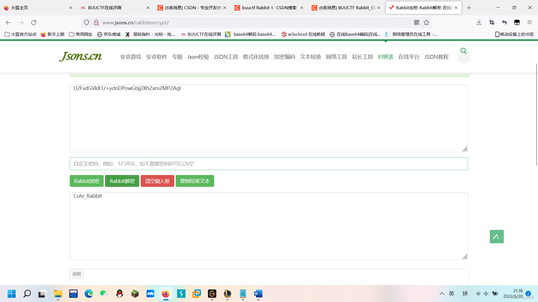Reload the current page
The height and width of the screenshot is (302, 538).
(x=34, y=23)
